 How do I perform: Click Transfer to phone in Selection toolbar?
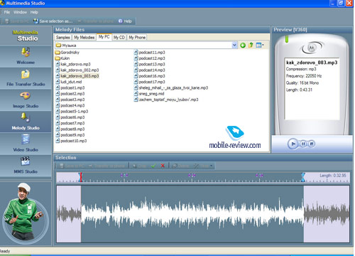click(x=106, y=166)
